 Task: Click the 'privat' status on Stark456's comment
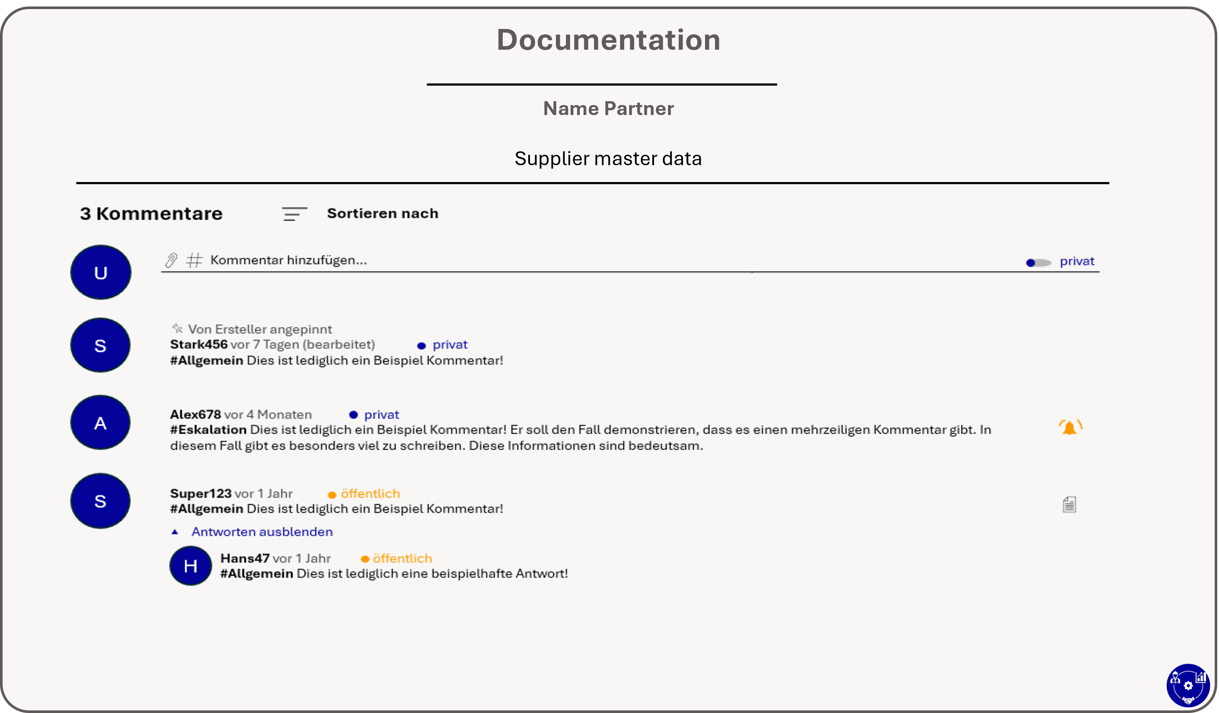pyautogui.click(x=450, y=345)
